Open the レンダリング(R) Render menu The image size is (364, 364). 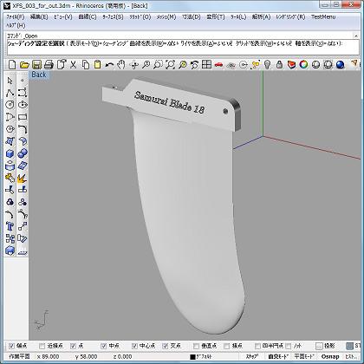coord(290,17)
